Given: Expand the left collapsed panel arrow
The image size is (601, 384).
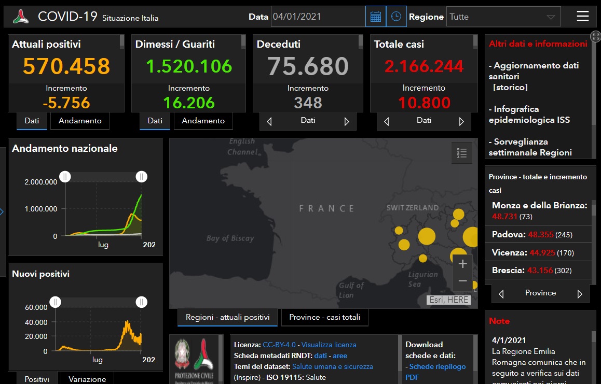Looking at the screenshot, I should (2, 211).
